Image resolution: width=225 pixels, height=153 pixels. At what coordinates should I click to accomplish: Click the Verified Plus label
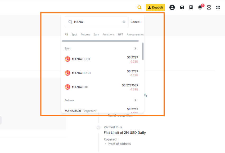[x=113, y=127]
